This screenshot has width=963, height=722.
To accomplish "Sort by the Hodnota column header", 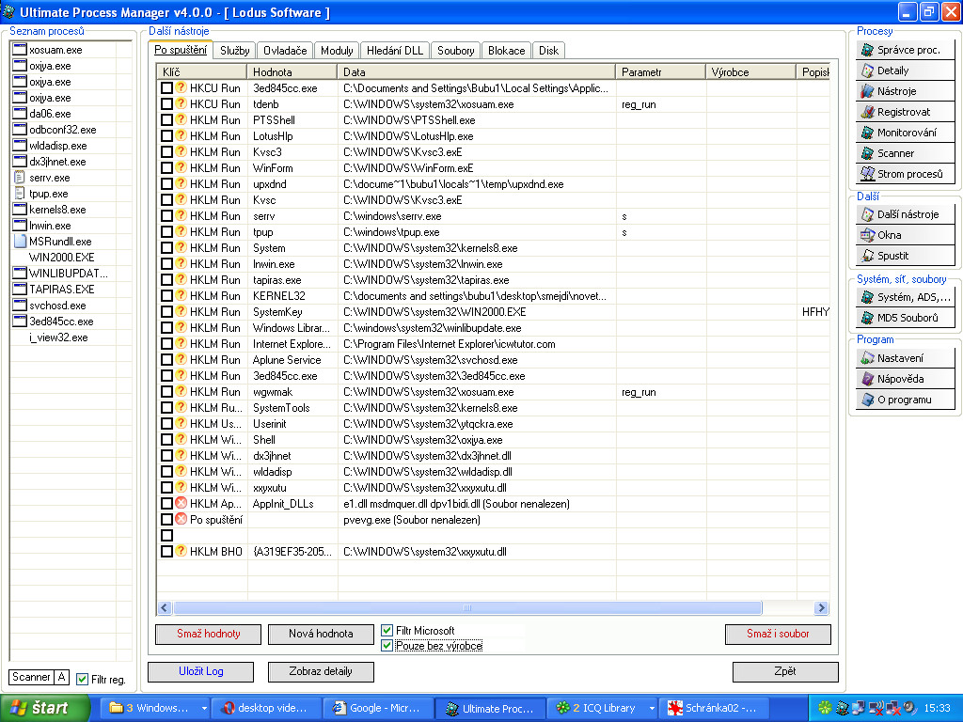I will click(x=292, y=71).
